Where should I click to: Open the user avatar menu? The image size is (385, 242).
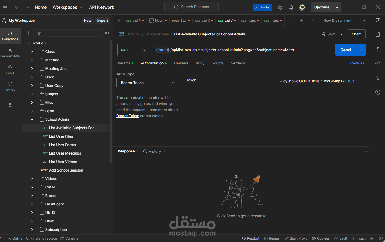(x=302, y=7)
